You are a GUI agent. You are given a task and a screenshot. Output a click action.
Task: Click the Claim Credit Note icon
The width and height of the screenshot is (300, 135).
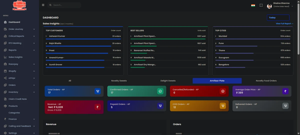point(5,99)
